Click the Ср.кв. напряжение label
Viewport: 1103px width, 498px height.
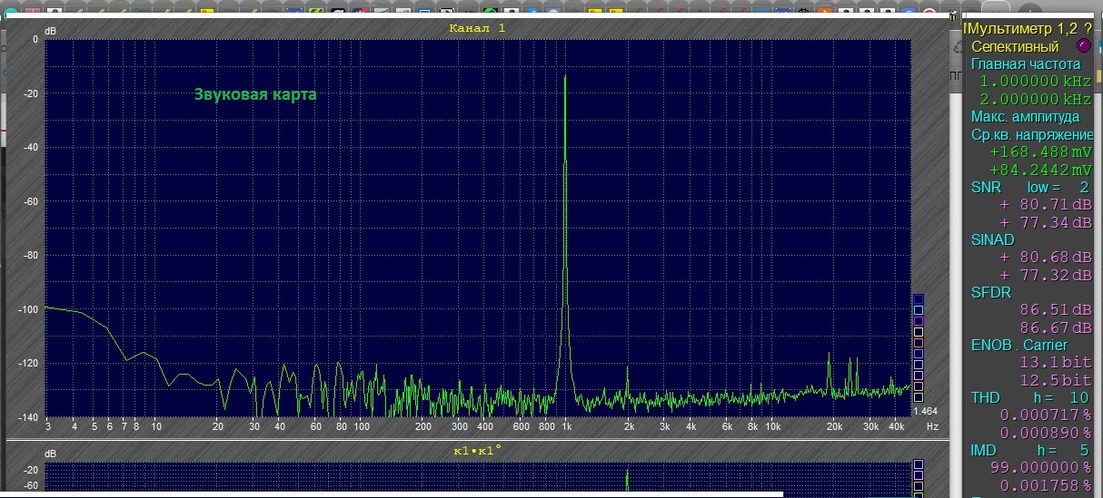point(1032,134)
